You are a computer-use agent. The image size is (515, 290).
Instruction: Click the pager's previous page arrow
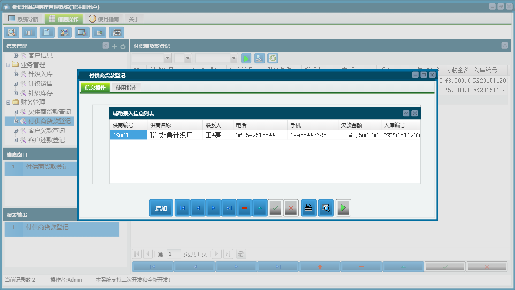tap(148, 254)
